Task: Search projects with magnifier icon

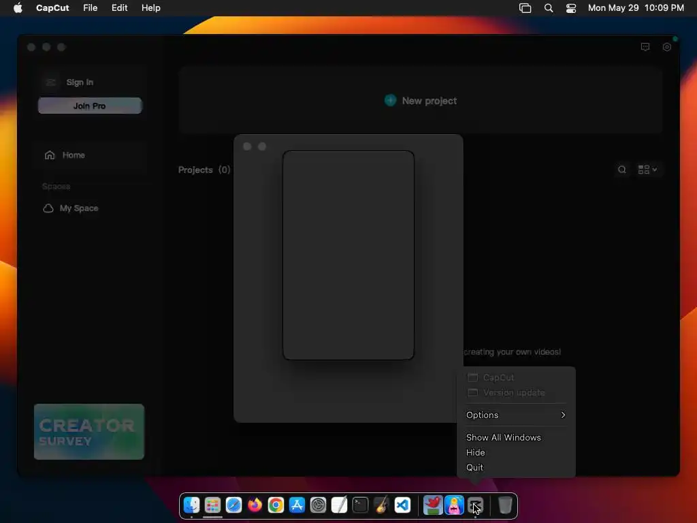Action: pyautogui.click(x=622, y=170)
